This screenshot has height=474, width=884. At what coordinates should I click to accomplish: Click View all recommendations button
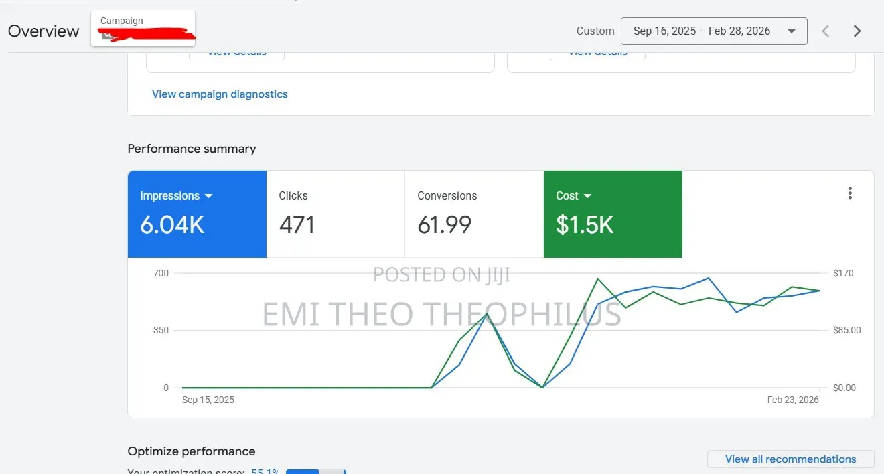click(790, 459)
